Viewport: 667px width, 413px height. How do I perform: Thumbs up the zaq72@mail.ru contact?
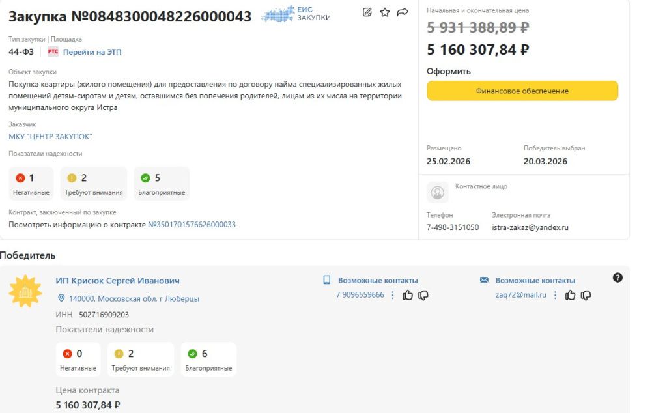click(571, 295)
